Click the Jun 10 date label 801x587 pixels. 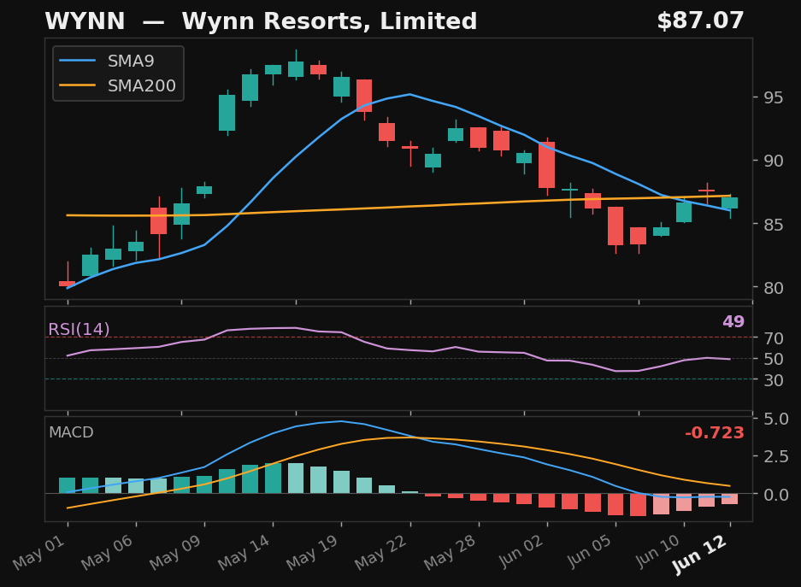click(658, 552)
